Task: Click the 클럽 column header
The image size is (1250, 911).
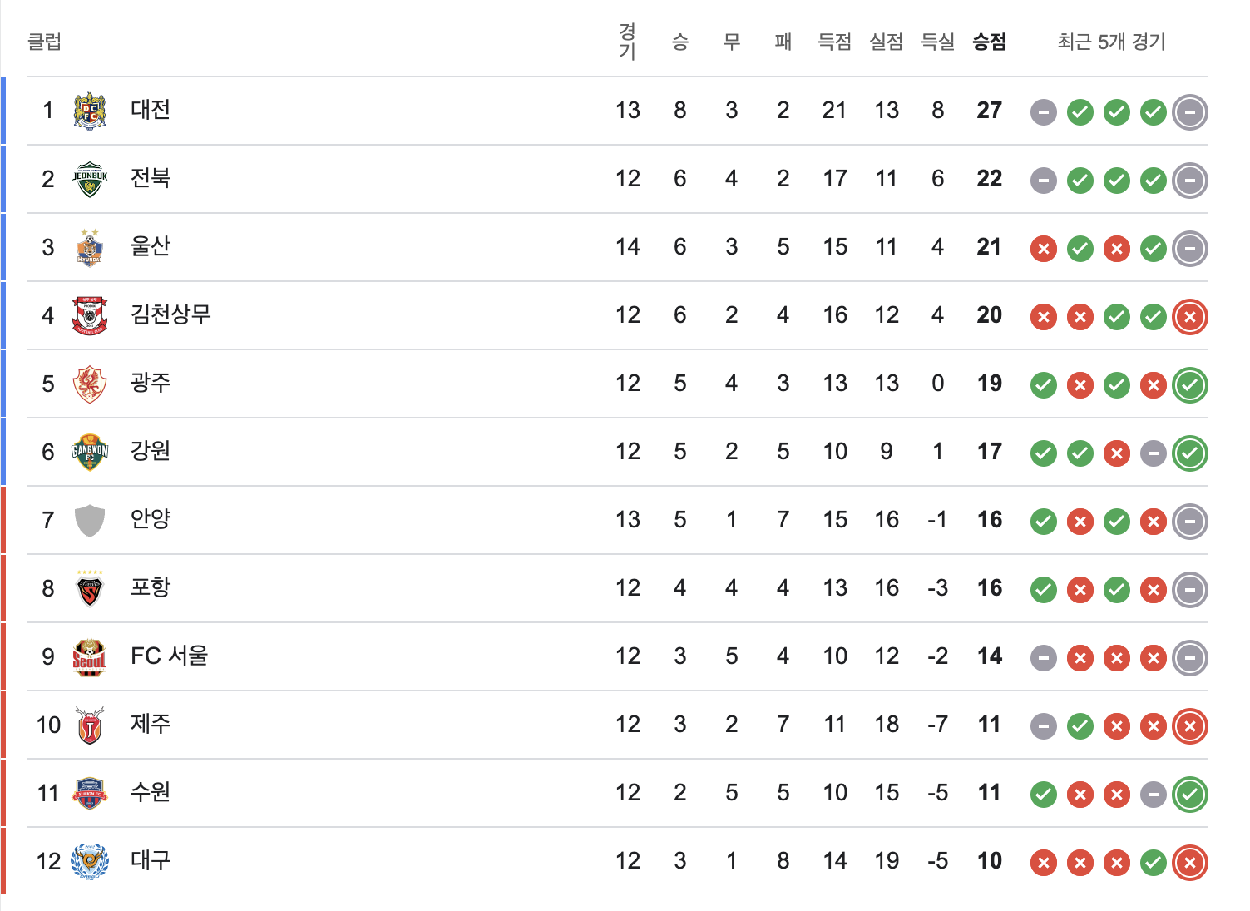Action: pos(45,42)
